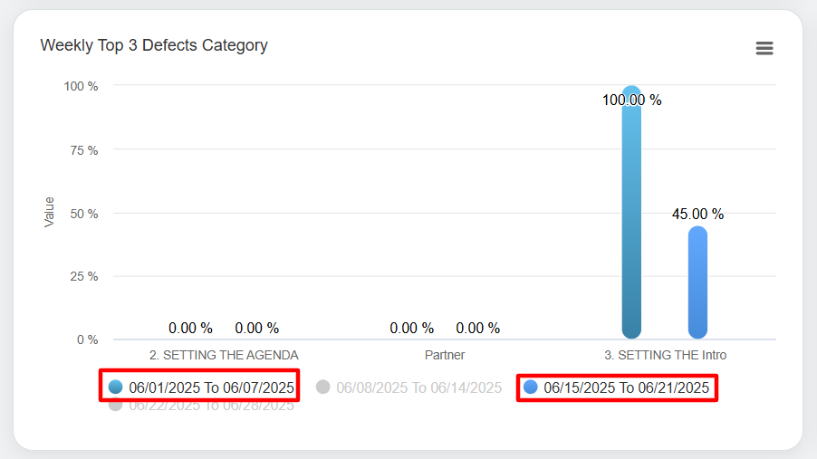The height and width of the screenshot is (459, 817).
Task: Click the '50 %' y-axis tick label
Action: 82,213
